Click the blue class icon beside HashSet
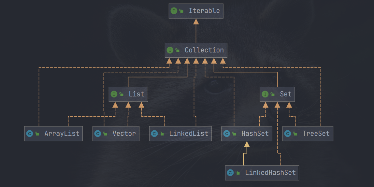 226,134
